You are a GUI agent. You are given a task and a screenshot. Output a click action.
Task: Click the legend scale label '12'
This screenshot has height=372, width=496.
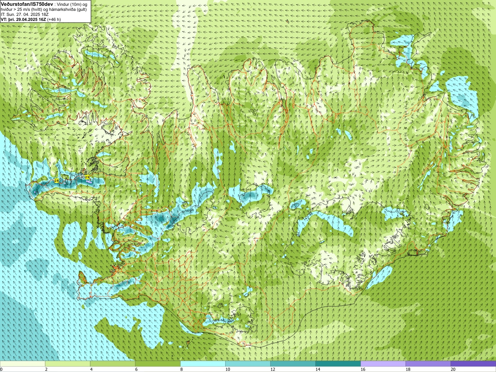coord(272,369)
